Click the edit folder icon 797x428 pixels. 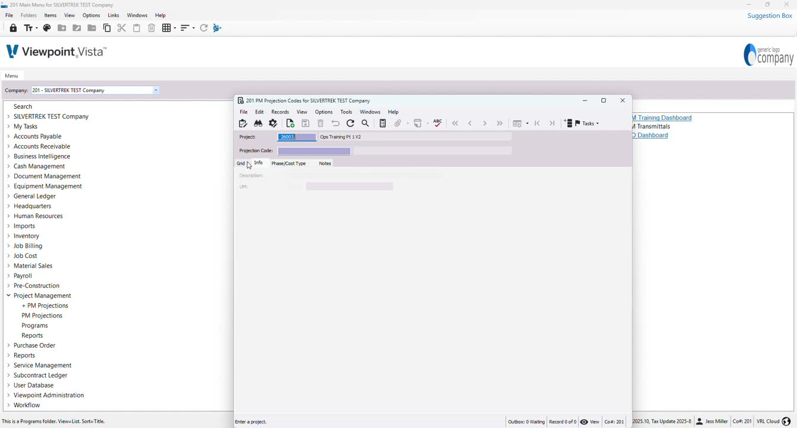tap(77, 28)
